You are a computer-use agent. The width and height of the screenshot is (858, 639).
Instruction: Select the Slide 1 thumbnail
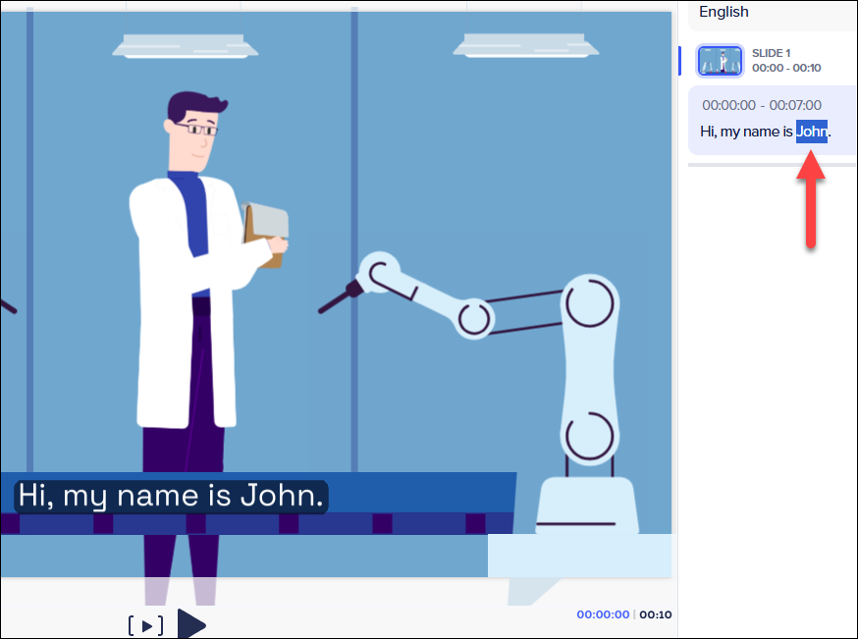click(720, 60)
